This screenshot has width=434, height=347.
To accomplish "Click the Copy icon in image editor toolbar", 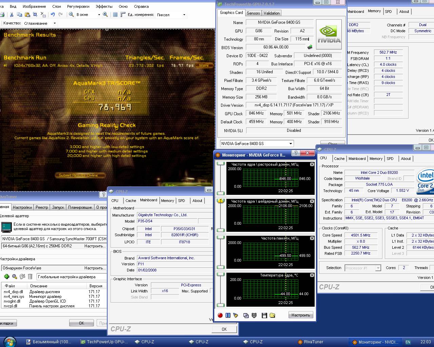I will pyautogui.click(x=19, y=15).
